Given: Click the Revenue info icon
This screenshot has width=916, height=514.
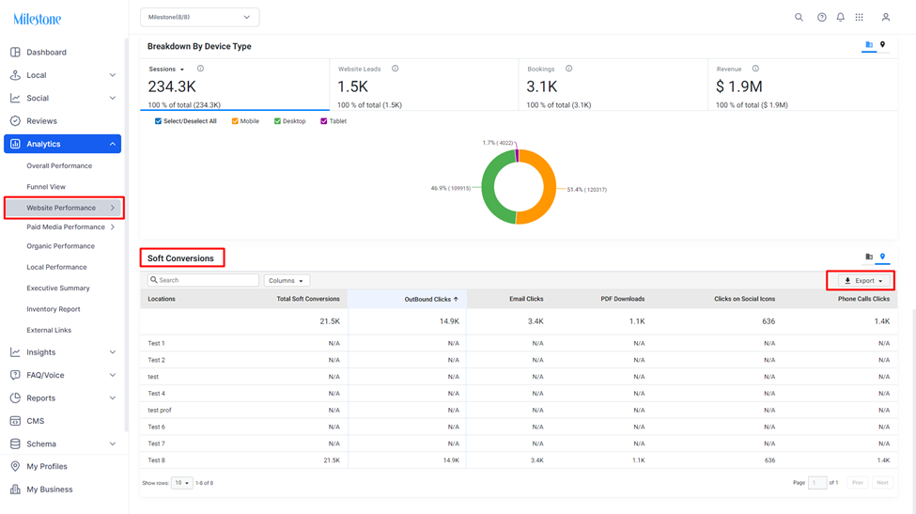Looking at the screenshot, I should point(755,69).
